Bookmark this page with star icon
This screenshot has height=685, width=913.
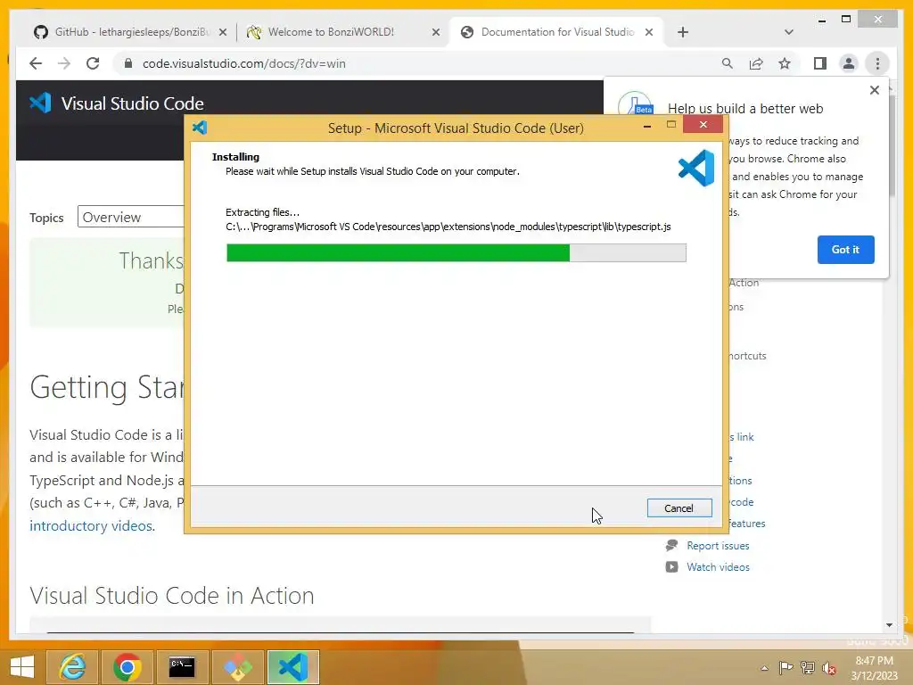pyautogui.click(x=785, y=63)
